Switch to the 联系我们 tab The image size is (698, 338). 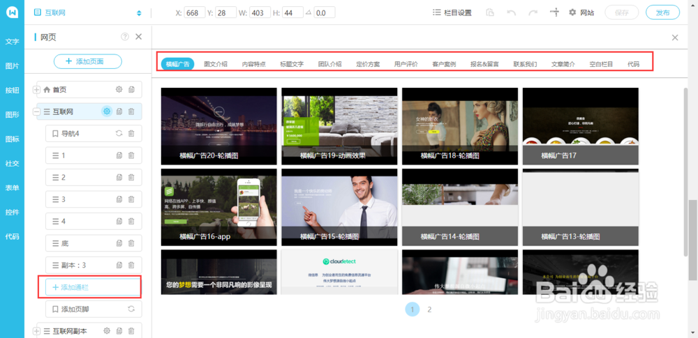[x=525, y=64]
